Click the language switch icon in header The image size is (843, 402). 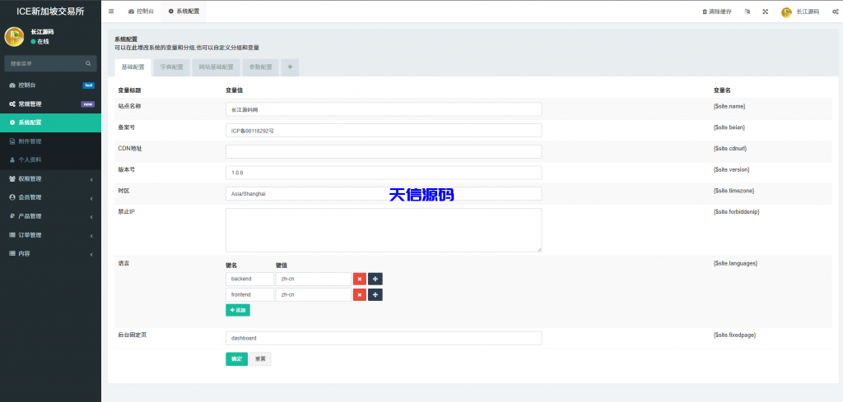point(747,12)
